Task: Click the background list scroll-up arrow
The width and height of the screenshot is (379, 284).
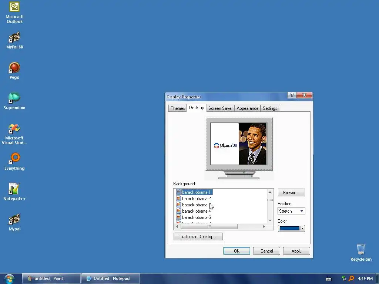Action: pos(270,192)
